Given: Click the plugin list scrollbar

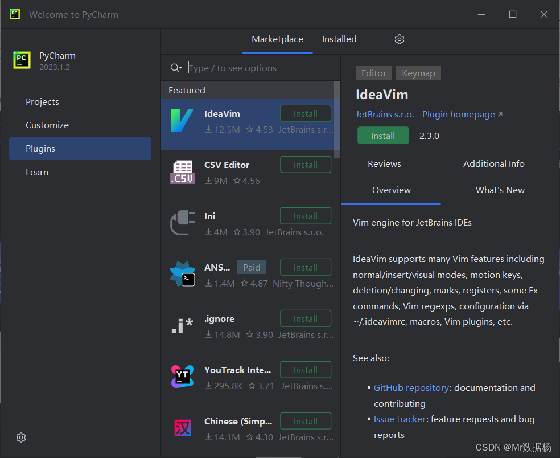Looking at the screenshot, I should [x=337, y=120].
